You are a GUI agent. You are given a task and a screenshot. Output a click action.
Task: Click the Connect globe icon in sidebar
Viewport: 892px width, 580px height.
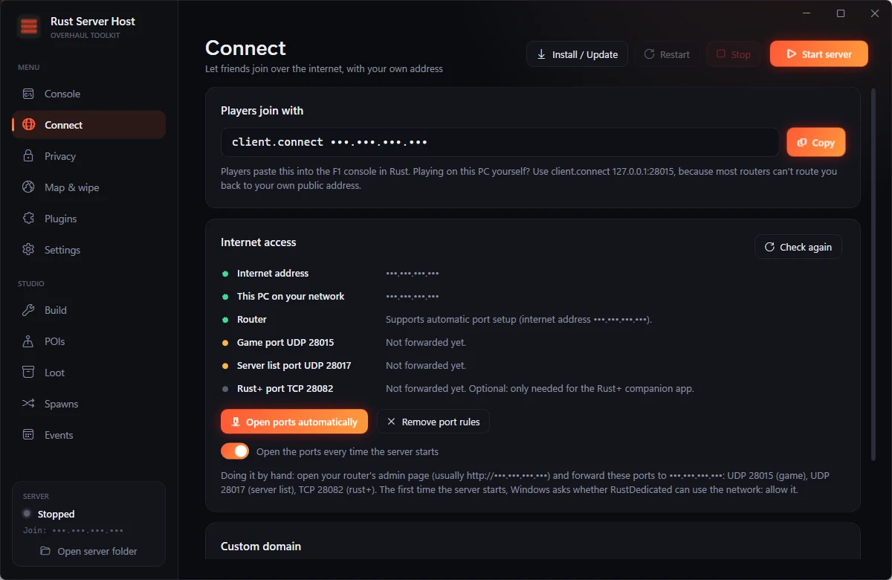click(28, 125)
